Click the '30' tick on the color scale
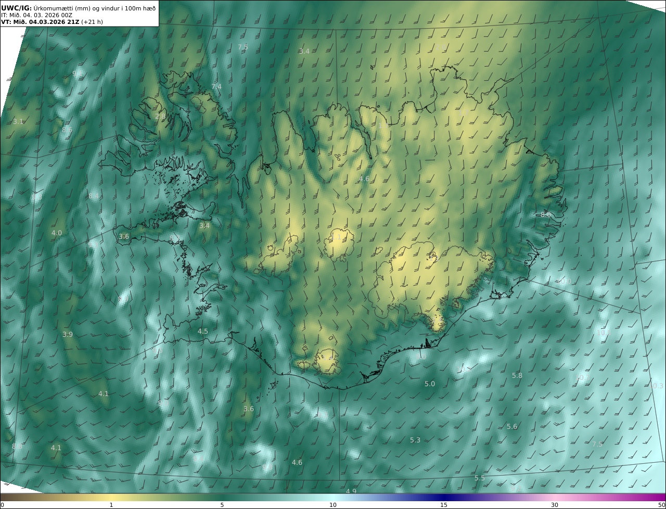 pyautogui.click(x=555, y=505)
